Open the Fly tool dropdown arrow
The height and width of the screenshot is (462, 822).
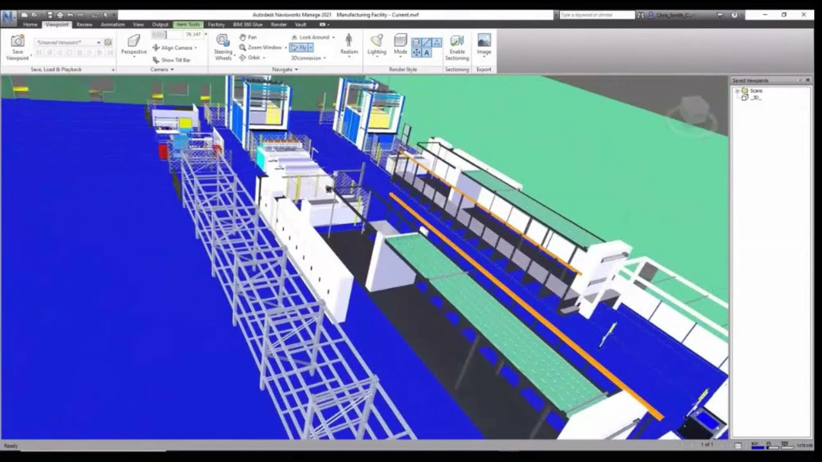311,47
